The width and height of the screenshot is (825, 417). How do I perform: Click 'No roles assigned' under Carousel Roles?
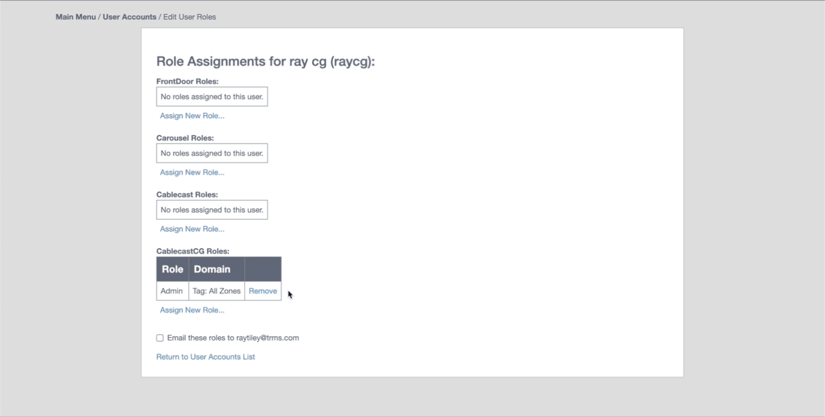(x=212, y=153)
